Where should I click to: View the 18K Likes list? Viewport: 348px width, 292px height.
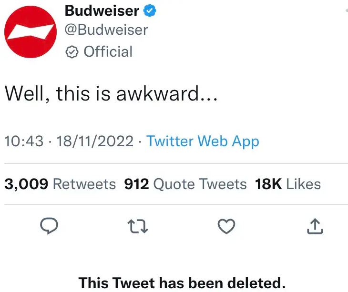pyautogui.click(x=288, y=184)
